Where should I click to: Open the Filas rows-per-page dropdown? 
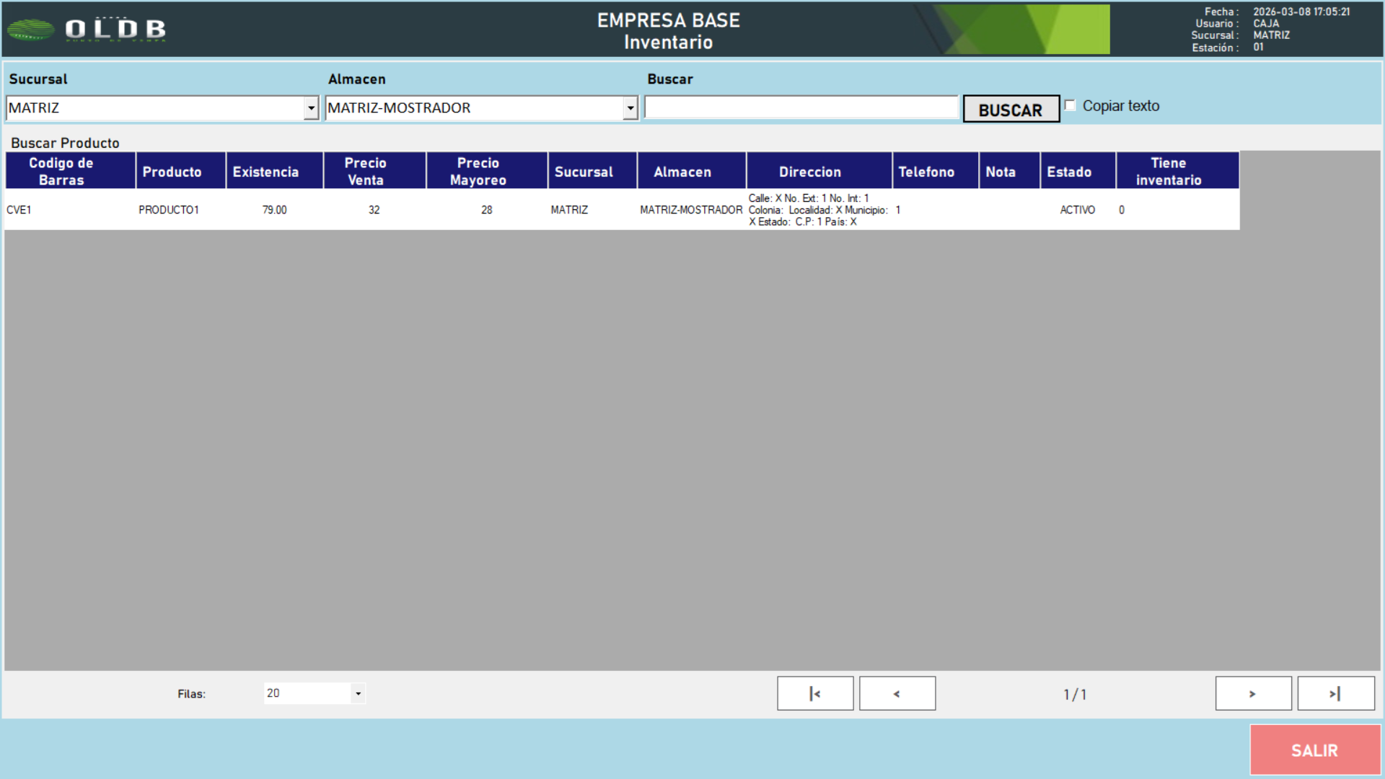pos(358,693)
